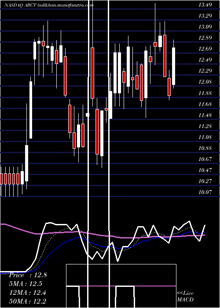Click the 12.29 price axis label
The width and height of the screenshot is (220, 308).
pyautogui.click(x=205, y=71)
